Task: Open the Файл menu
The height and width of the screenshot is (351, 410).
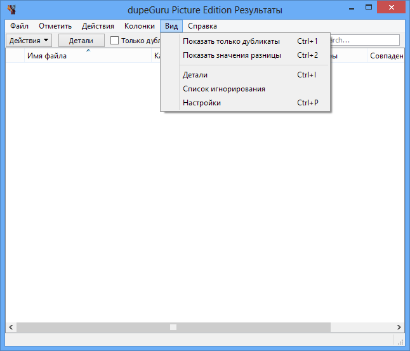Action: pyautogui.click(x=19, y=26)
